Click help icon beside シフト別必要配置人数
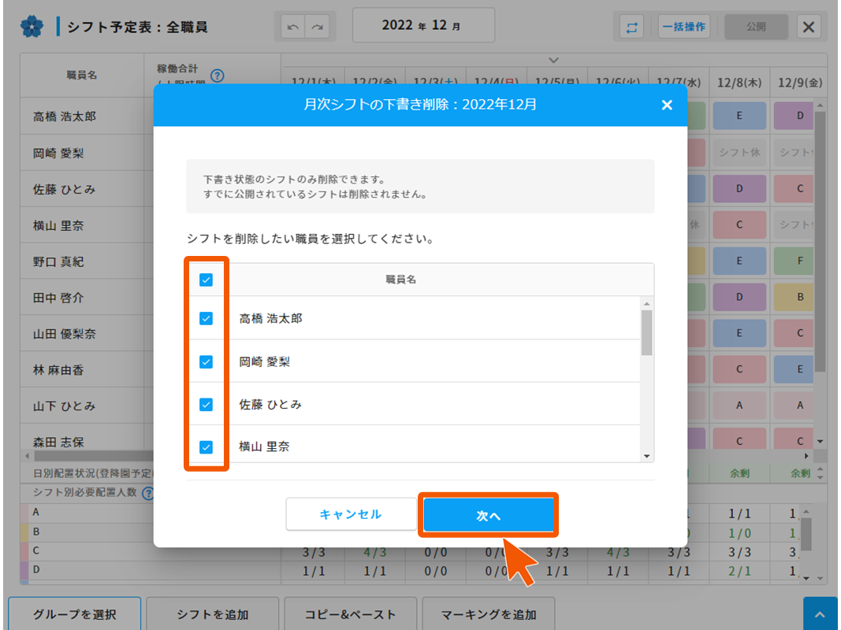 tap(147, 494)
